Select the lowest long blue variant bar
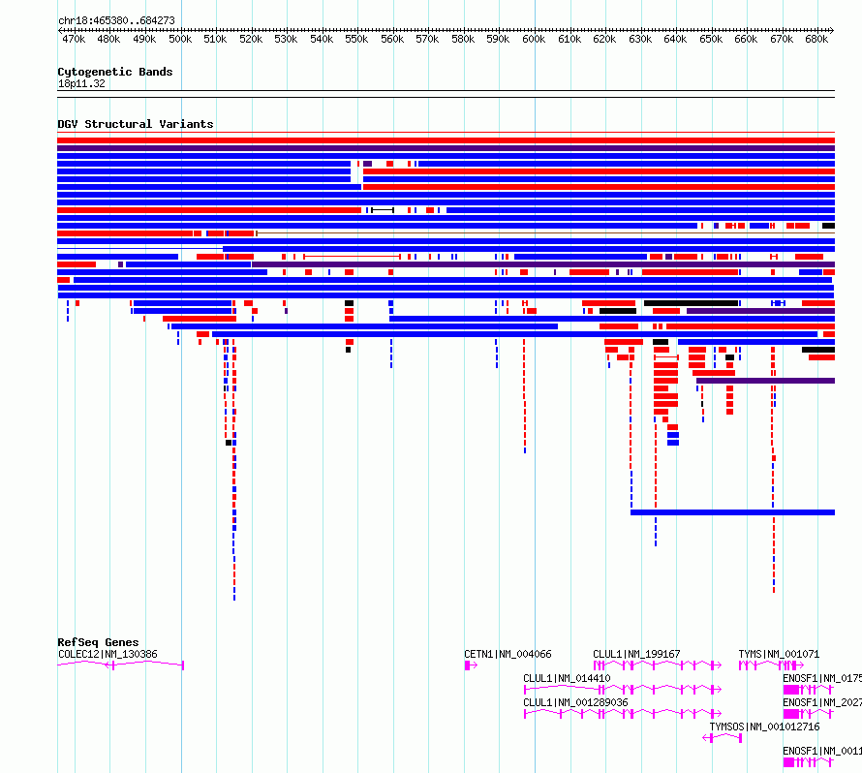The height and width of the screenshot is (773, 862). click(x=732, y=512)
